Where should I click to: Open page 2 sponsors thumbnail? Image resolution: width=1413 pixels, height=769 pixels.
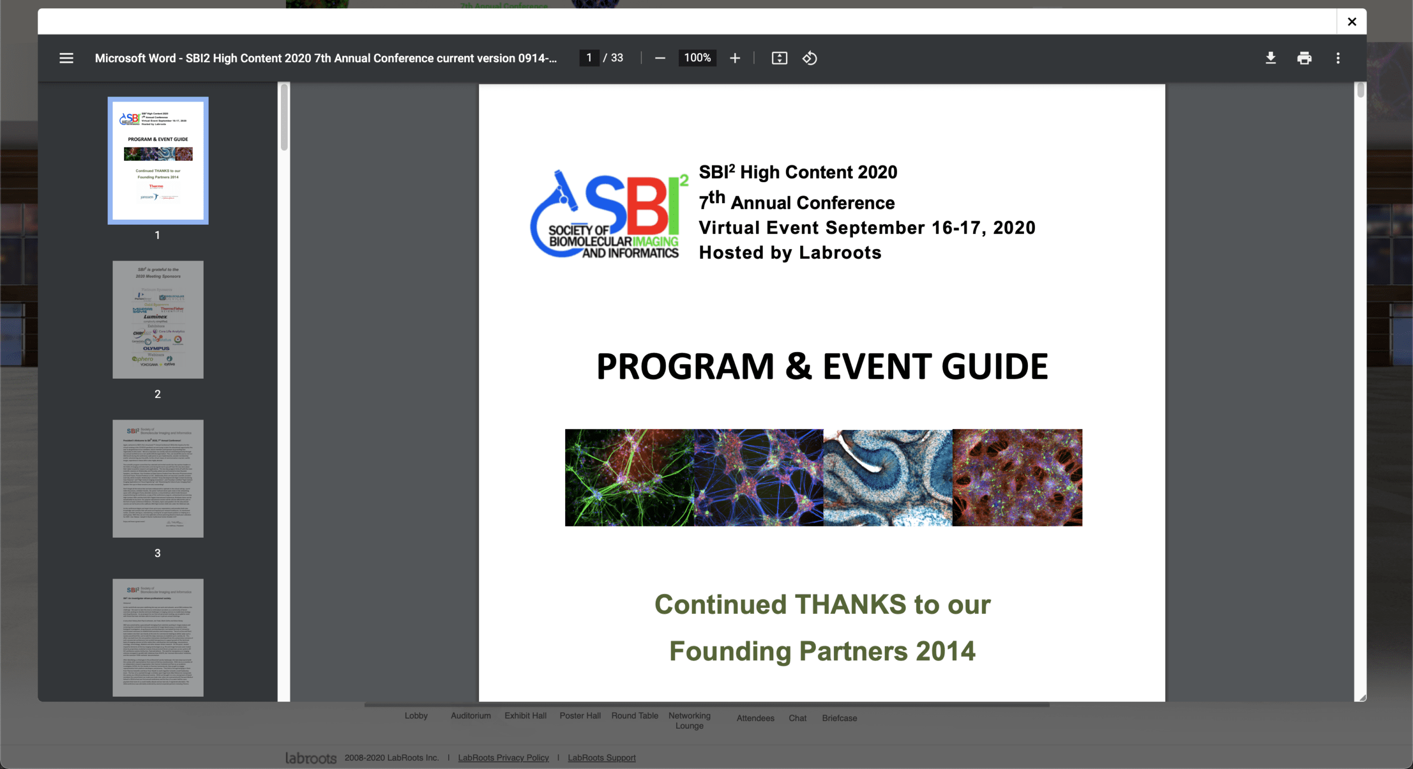(158, 320)
